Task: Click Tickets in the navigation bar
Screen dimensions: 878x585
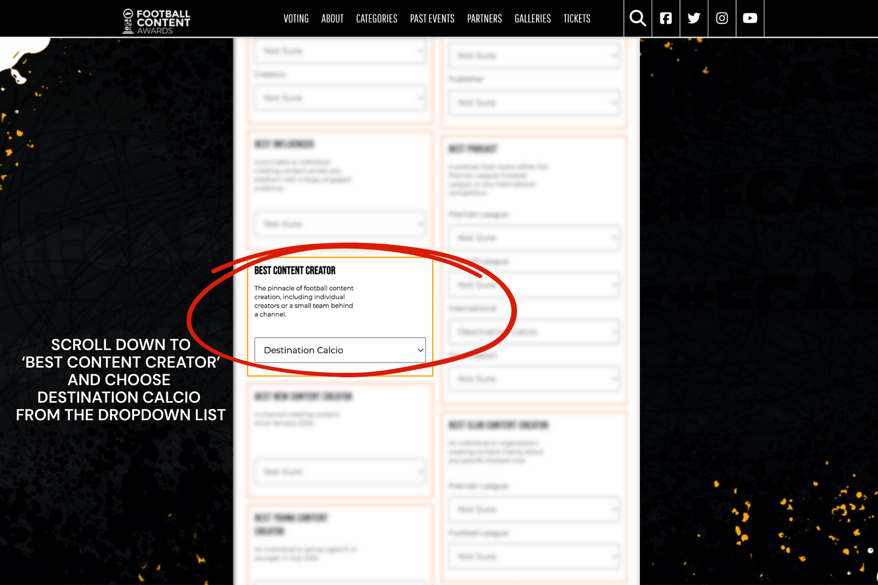Action: 577,19
